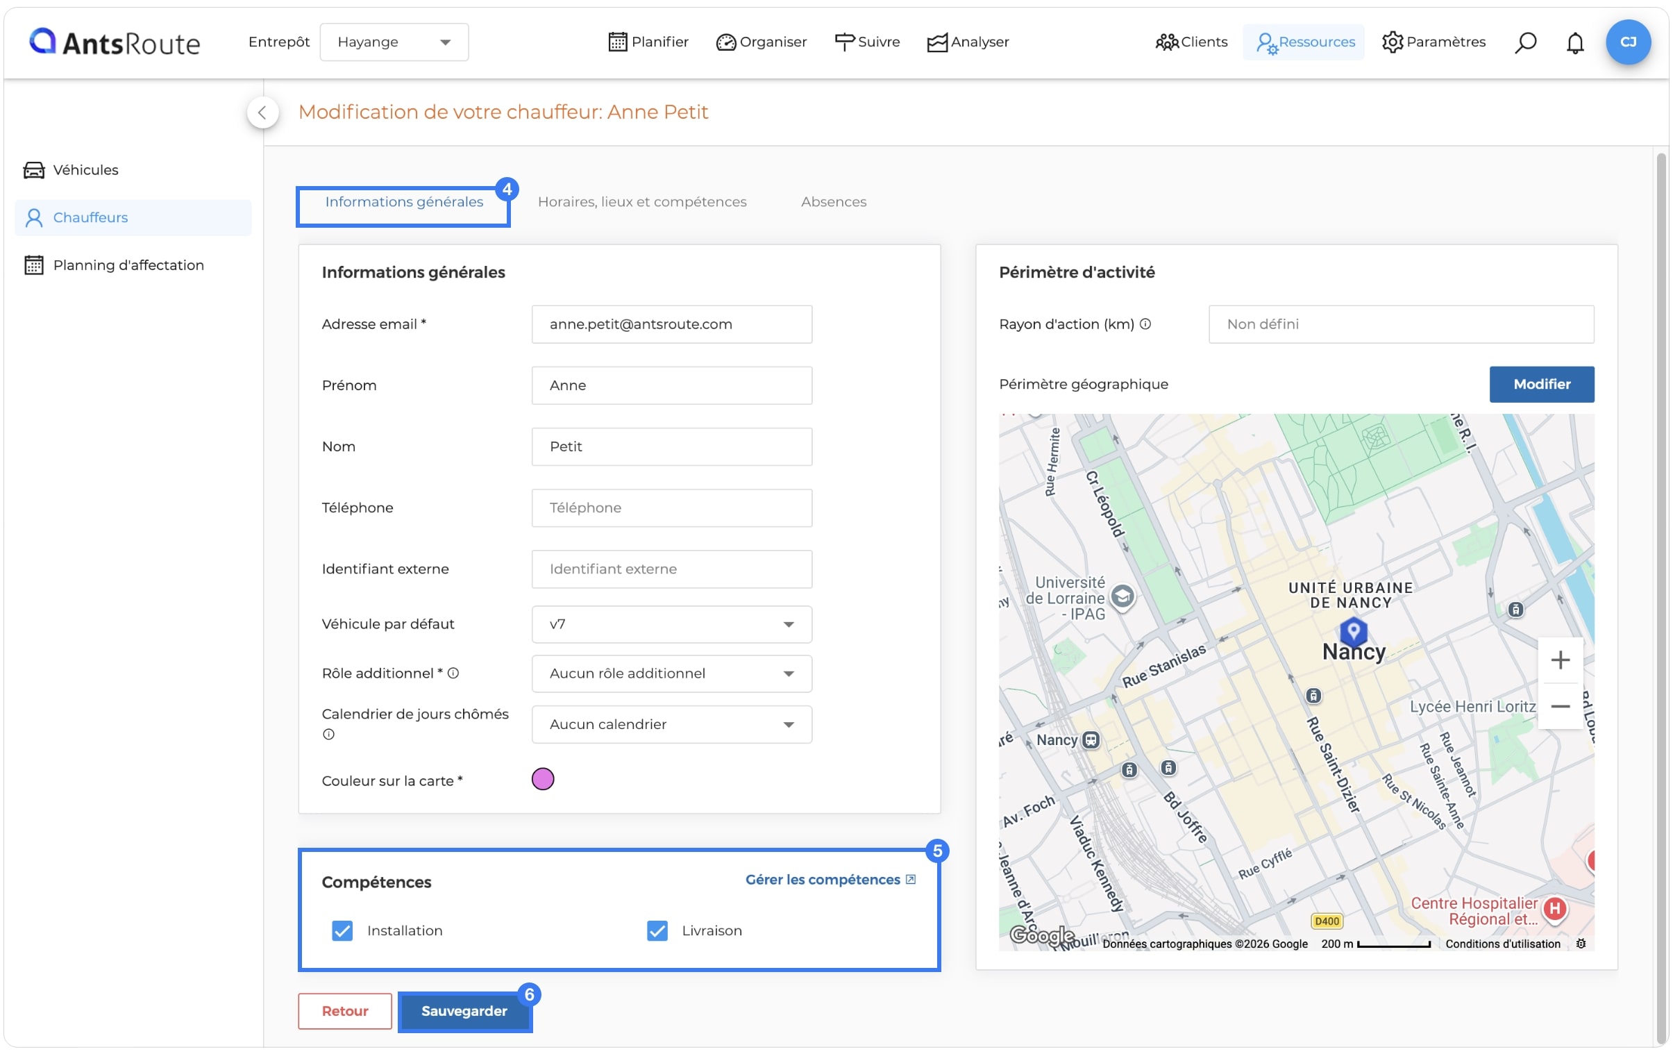Open the Calendrier de jours chômés dropdown
Screen dimensions: 1673x1054
tap(672, 725)
